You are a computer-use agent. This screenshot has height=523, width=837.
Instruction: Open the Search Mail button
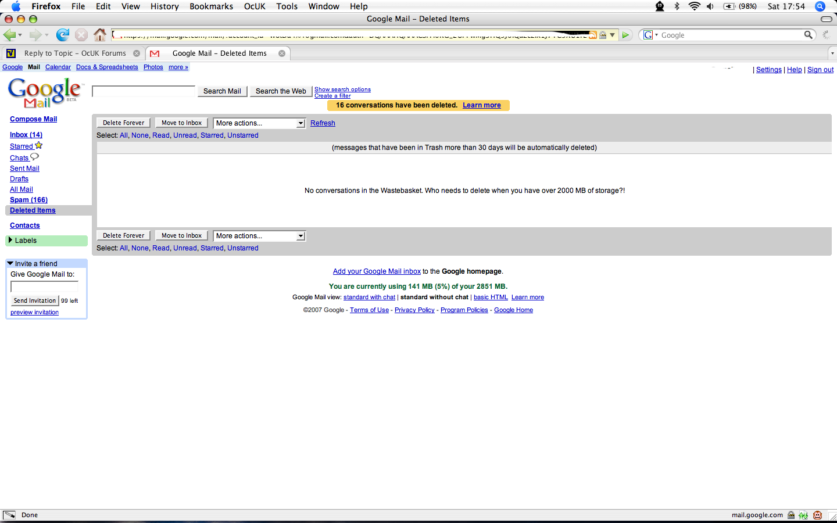click(222, 91)
